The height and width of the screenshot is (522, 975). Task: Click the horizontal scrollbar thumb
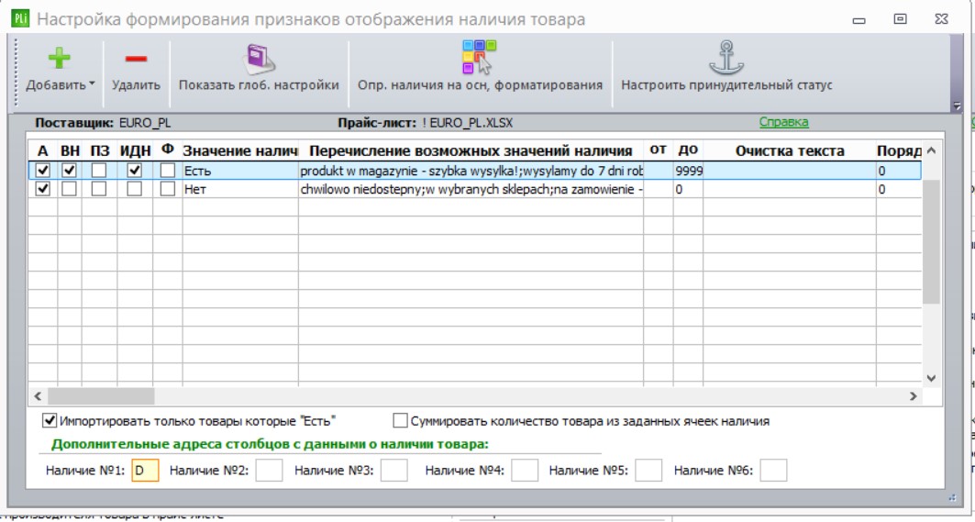101,395
